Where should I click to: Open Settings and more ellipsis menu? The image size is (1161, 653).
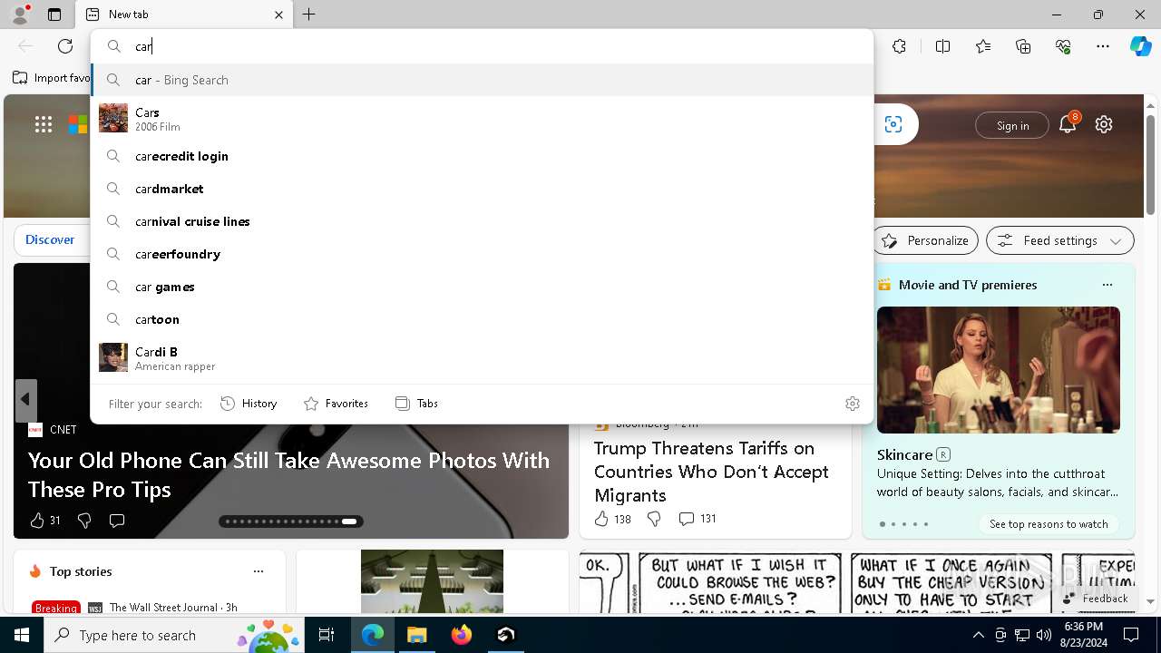(1103, 46)
